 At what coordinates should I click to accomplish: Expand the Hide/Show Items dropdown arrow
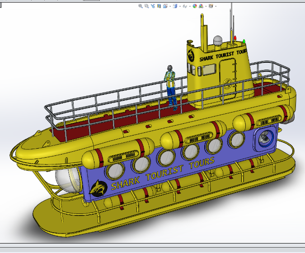pos(190,6)
